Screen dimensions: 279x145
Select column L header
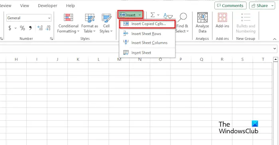click(98, 59)
